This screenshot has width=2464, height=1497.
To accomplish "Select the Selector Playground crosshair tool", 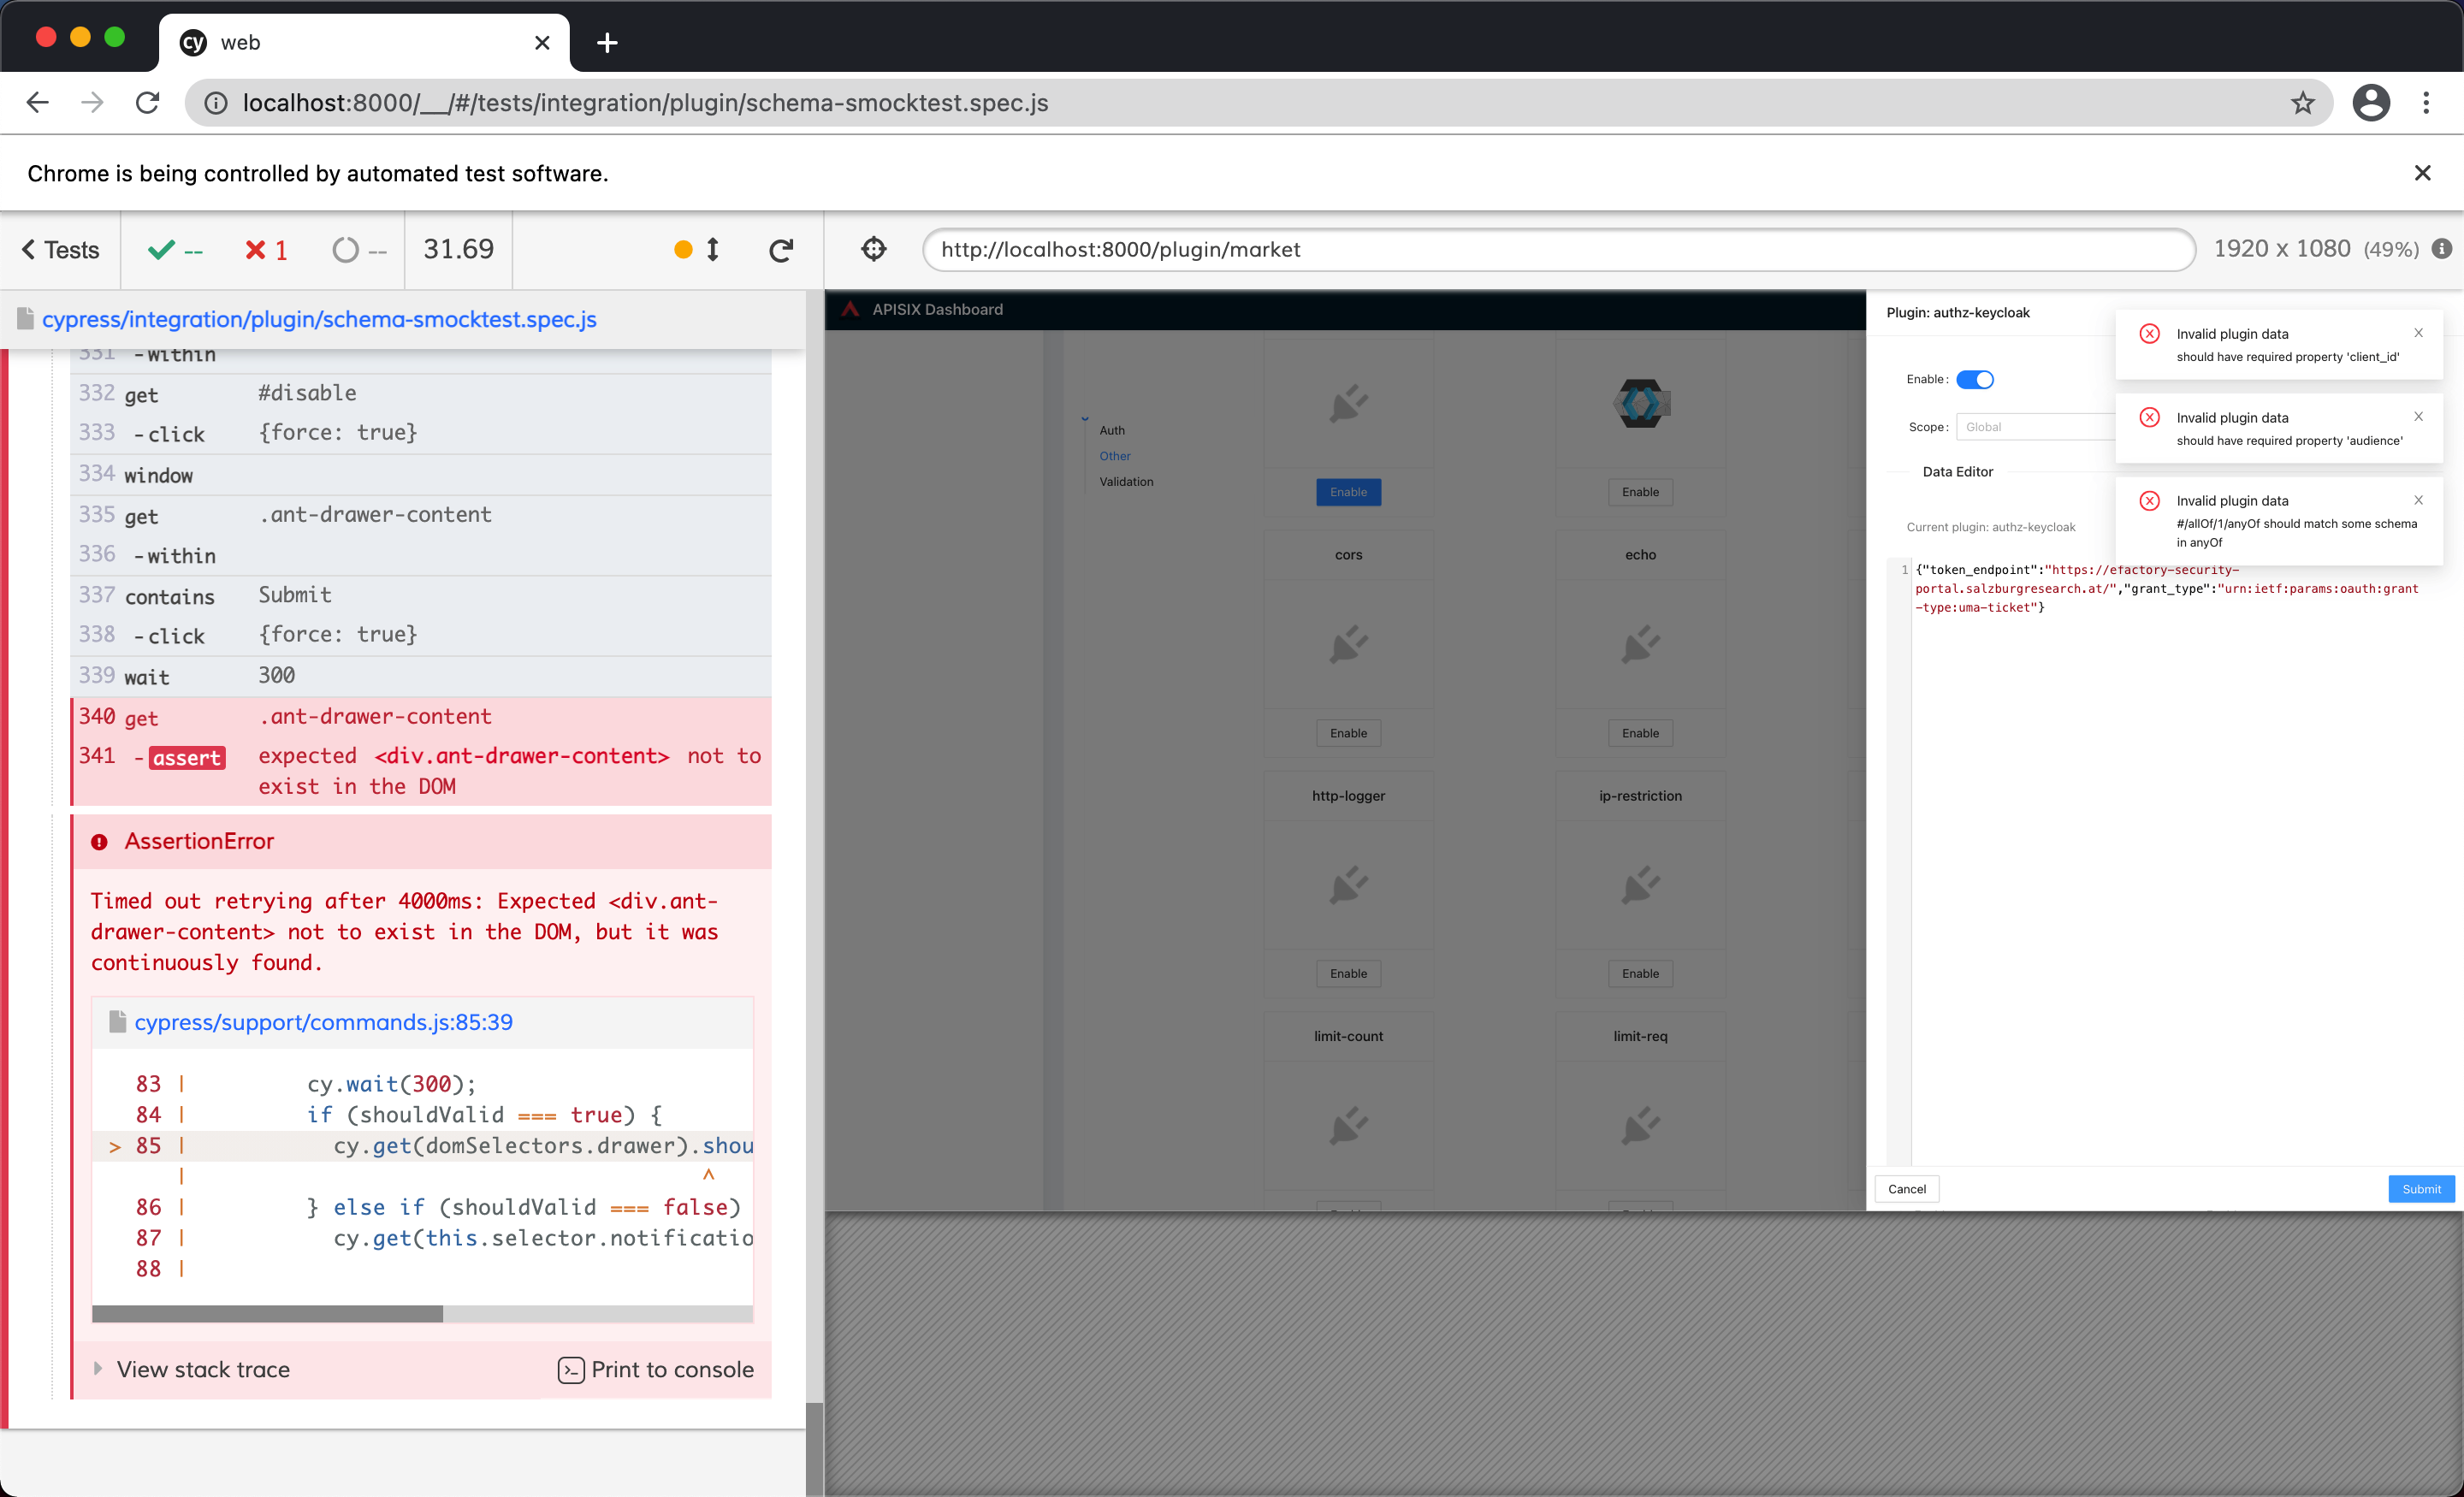I will (873, 250).
